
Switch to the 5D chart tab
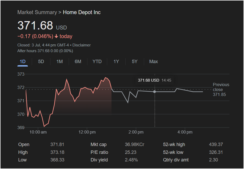[x=41, y=62]
